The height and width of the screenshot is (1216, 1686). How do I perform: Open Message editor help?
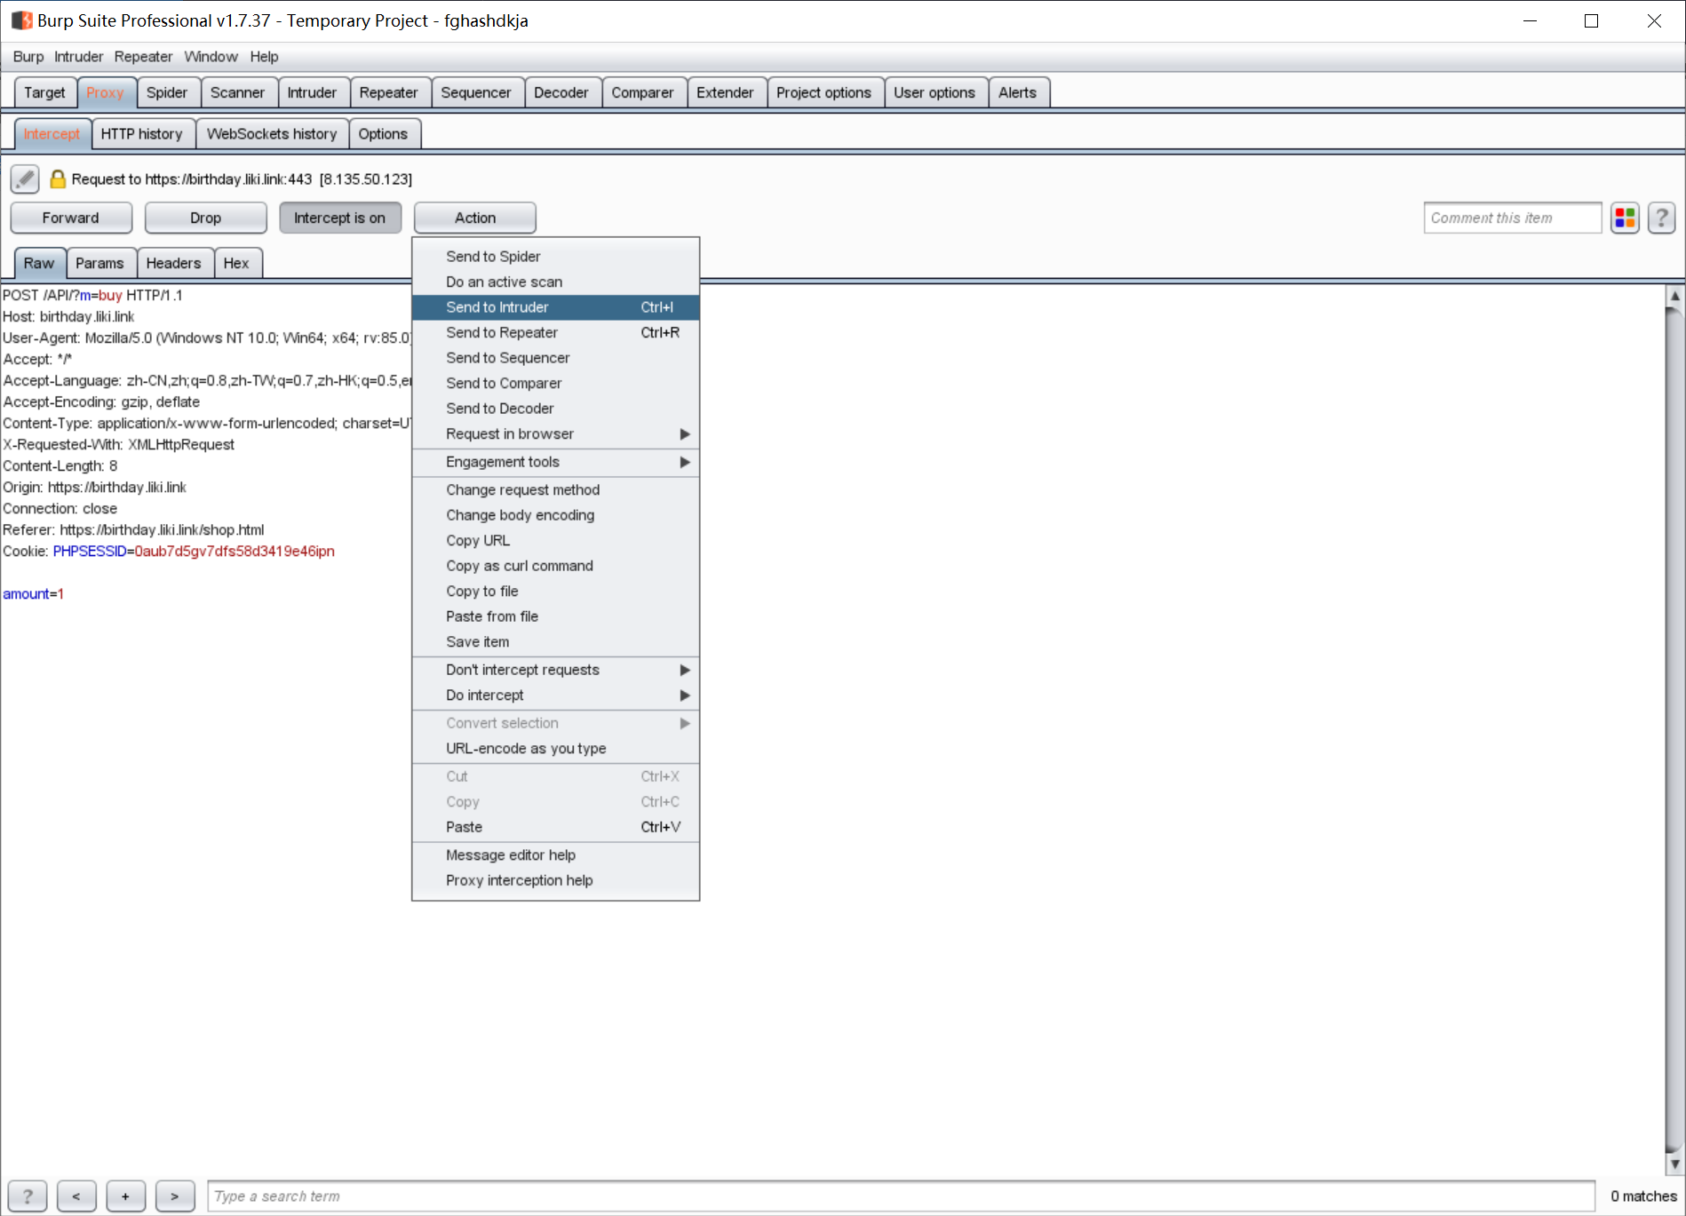(556, 855)
